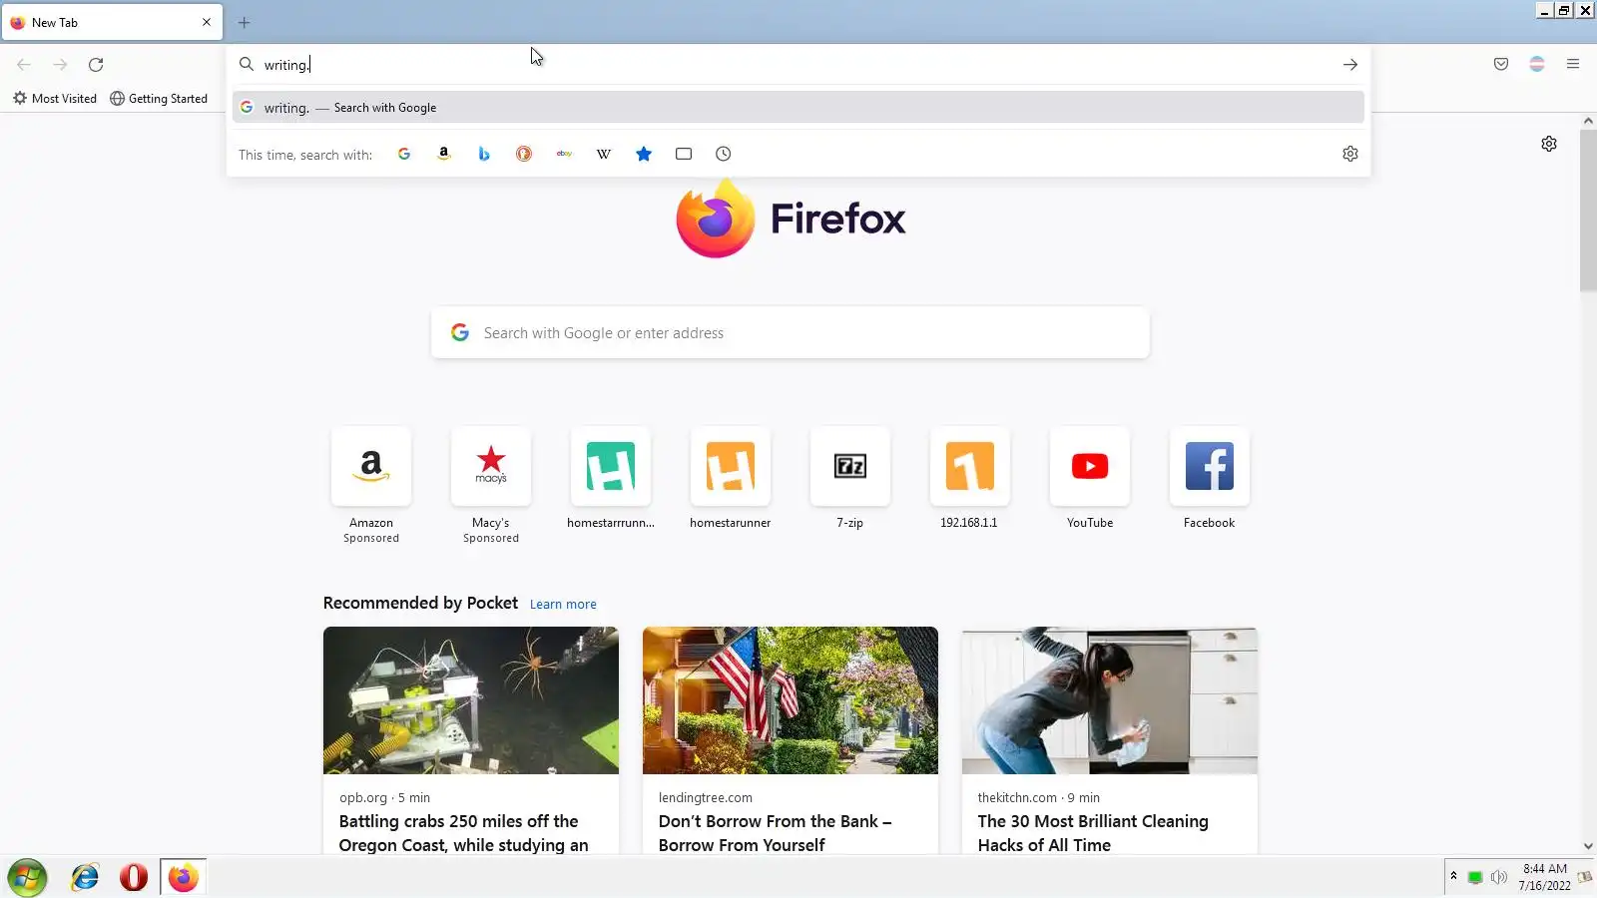Image resolution: width=1597 pixels, height=898 pixels.
Task: Open lendingtree house image card
Action: coord(791,700)
